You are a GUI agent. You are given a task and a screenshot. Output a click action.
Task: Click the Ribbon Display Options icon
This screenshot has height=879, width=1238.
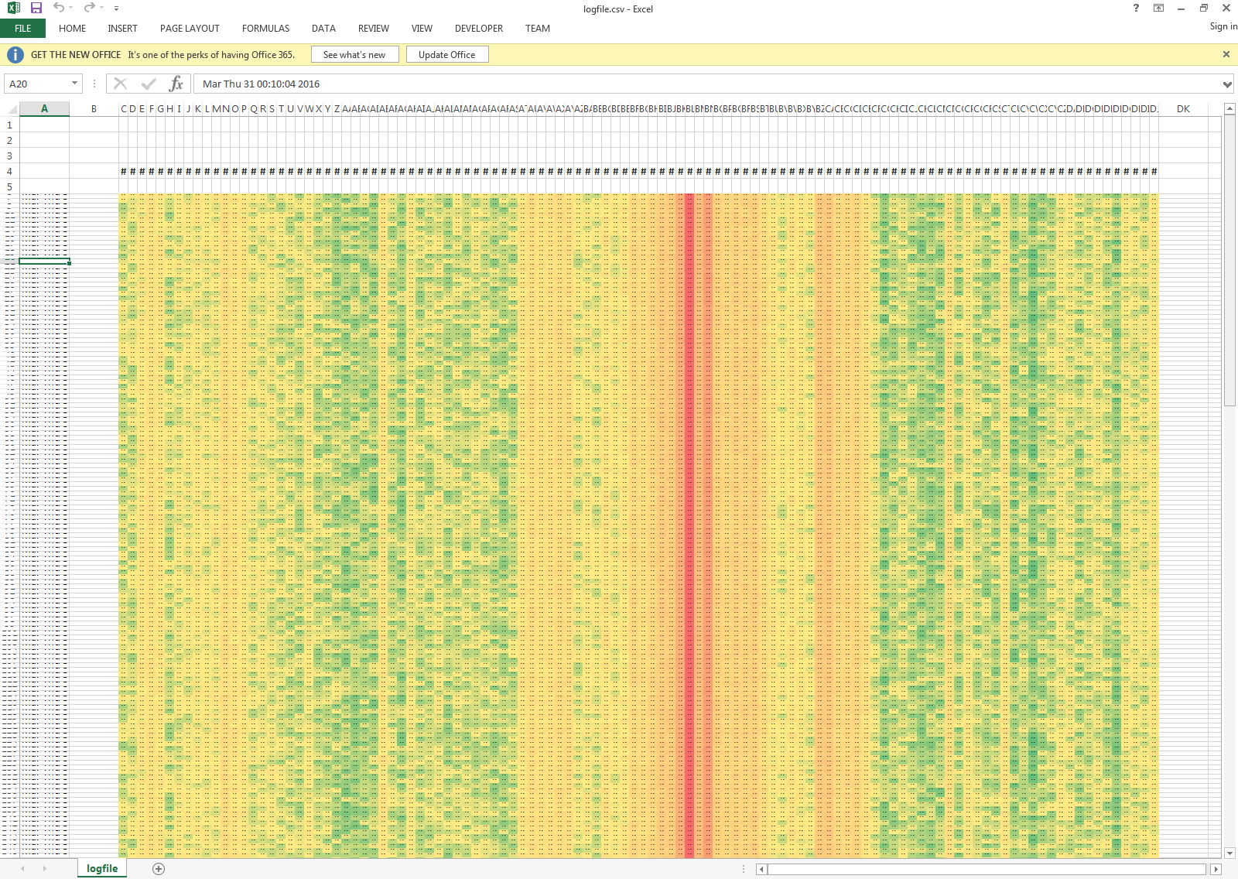click(x=1159, y=9)
